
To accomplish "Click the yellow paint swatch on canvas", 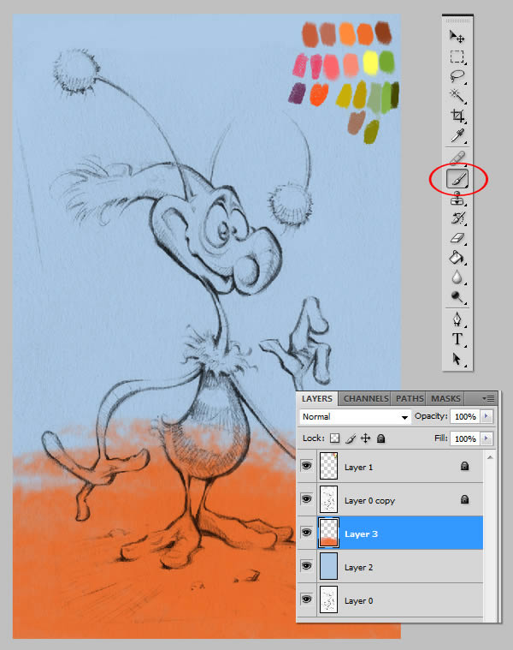I will 370,63.
